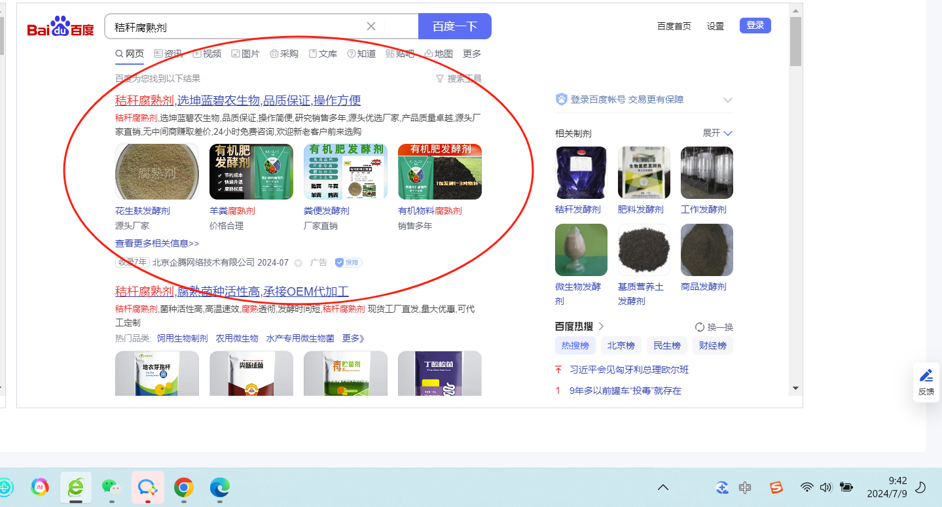Click the search input field with 秸秆腐熟剂
Screen dimensions: 942x507
pos(262,26)
